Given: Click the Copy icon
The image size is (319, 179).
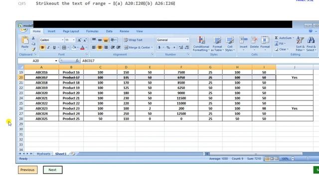Looking at the screenshot, I should coord(33,44).
